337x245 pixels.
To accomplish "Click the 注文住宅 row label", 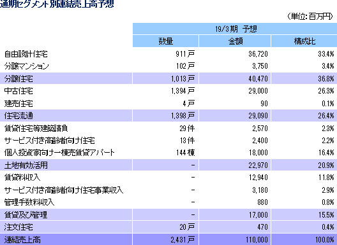I will click(x=19, y=227).
